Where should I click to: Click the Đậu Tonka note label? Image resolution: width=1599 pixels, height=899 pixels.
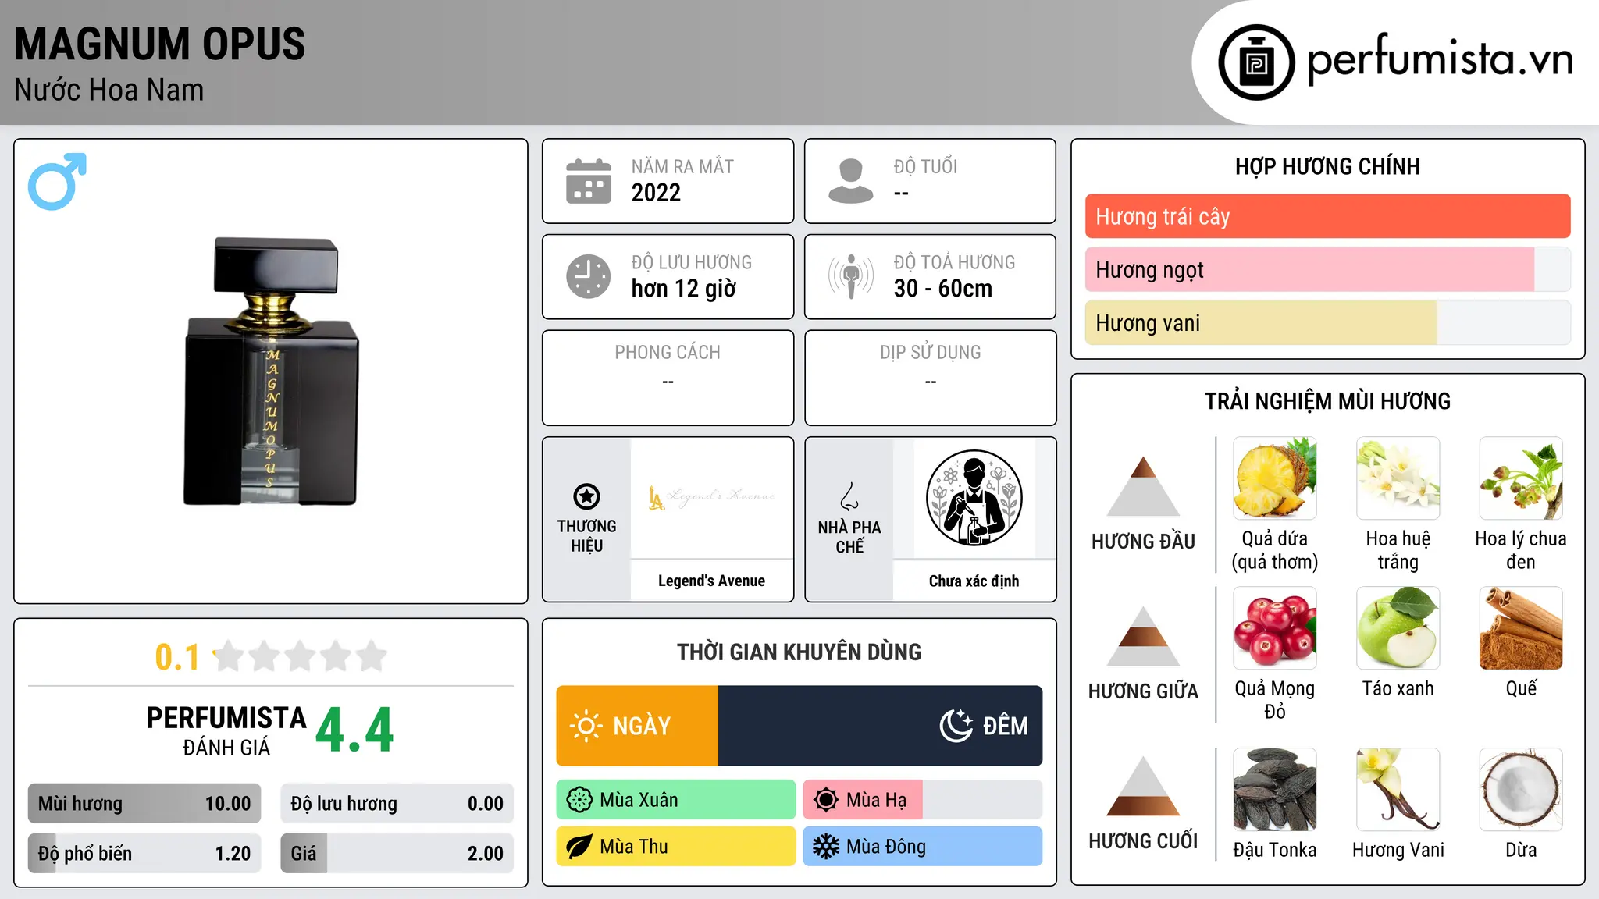click(1275, 850)
